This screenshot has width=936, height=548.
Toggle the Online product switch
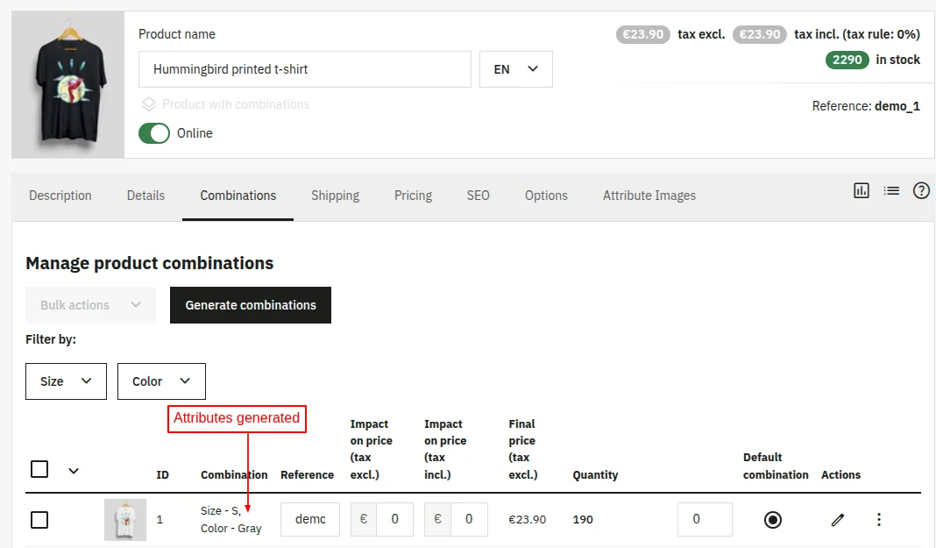154,133
